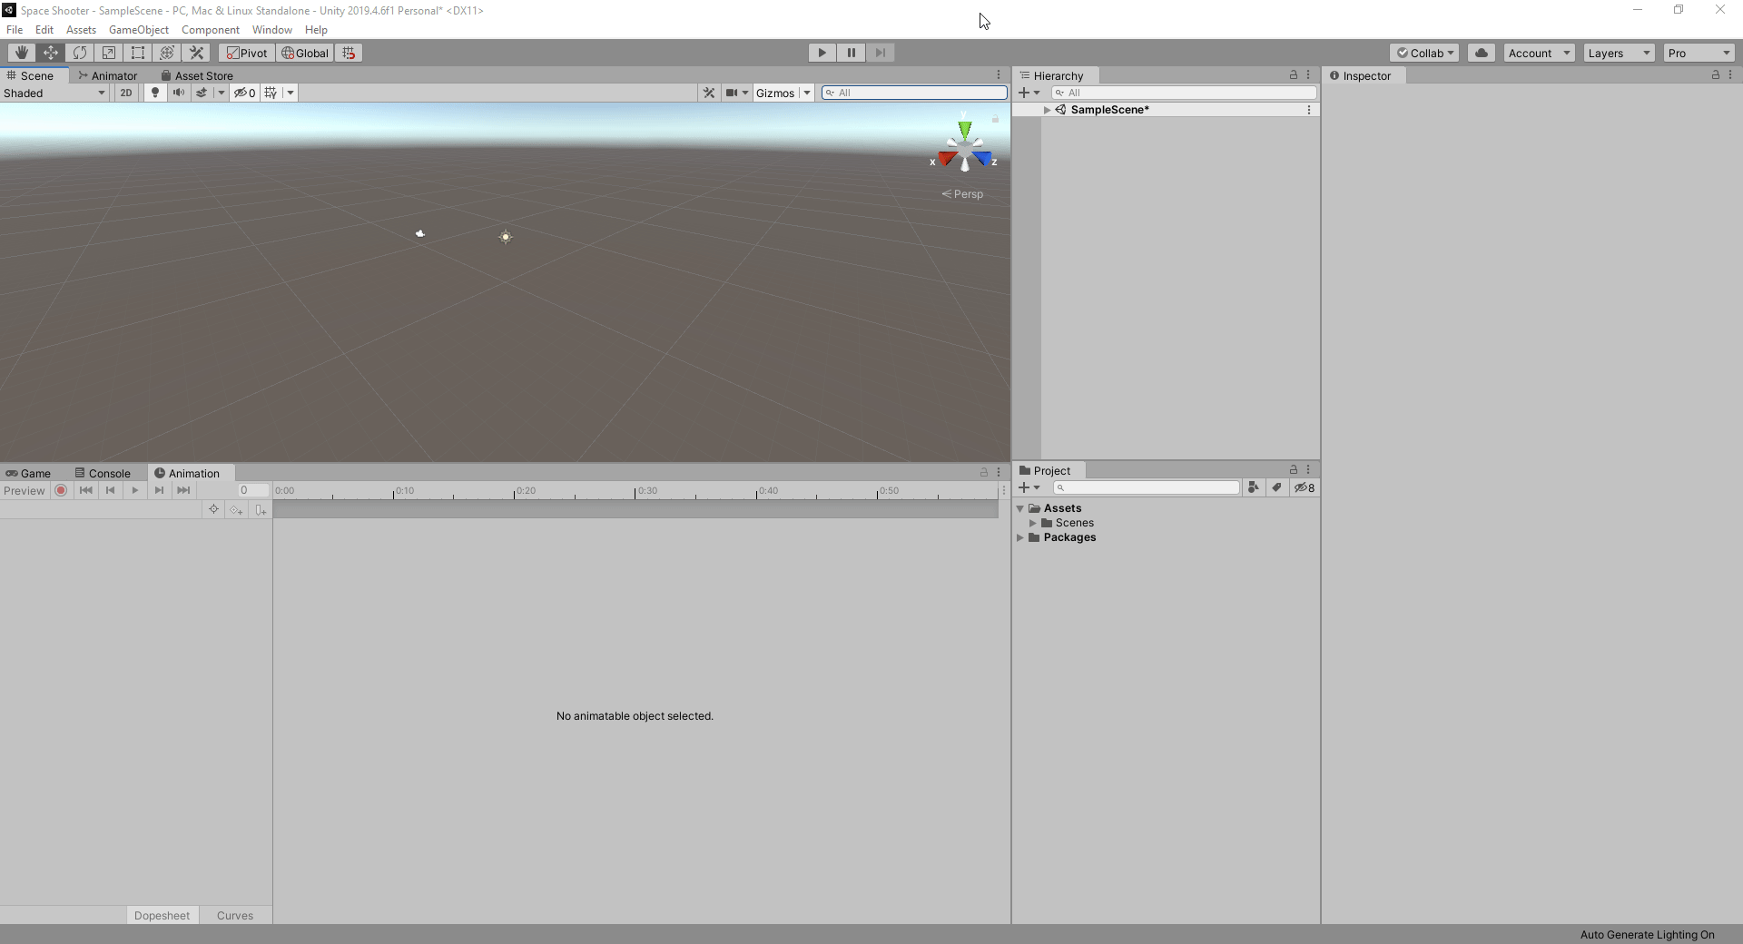Expand the Packages folder
Viewport: 1743px width, 944px height.
(x=1020, y=537)
